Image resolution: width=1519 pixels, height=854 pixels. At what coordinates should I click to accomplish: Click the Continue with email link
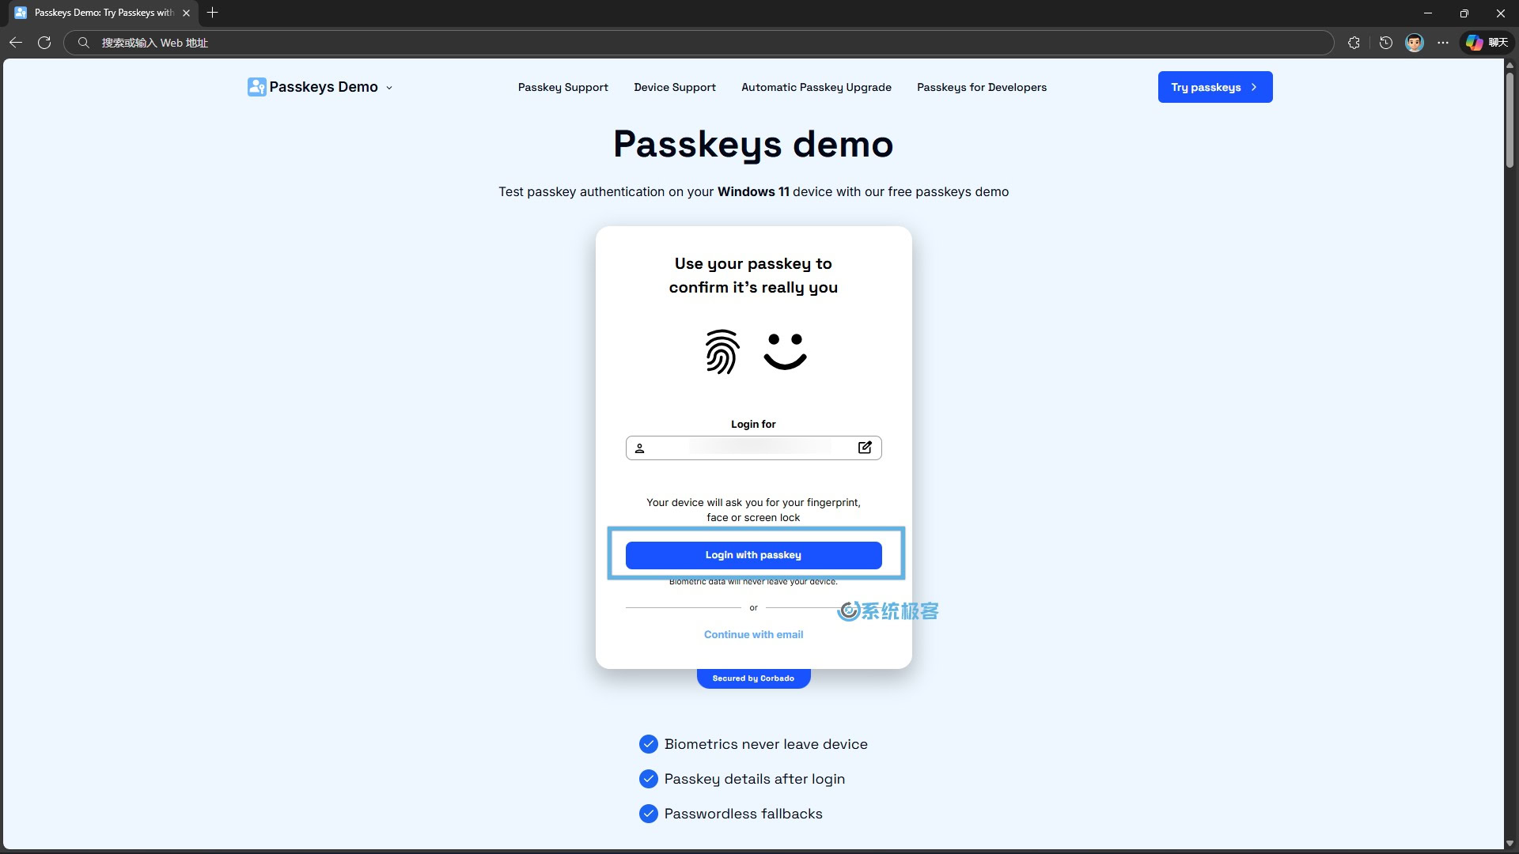(753, 634)
